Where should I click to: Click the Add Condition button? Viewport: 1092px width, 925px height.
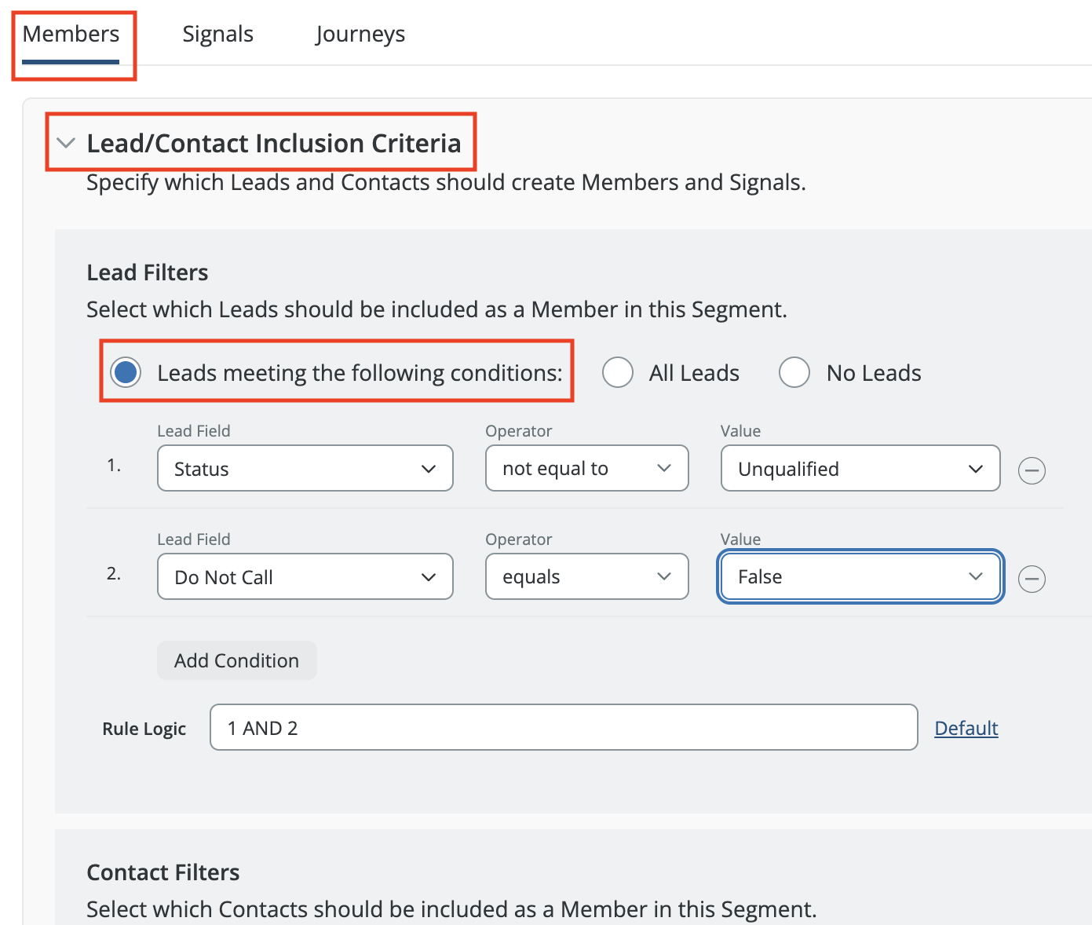[x=236, y=660]
